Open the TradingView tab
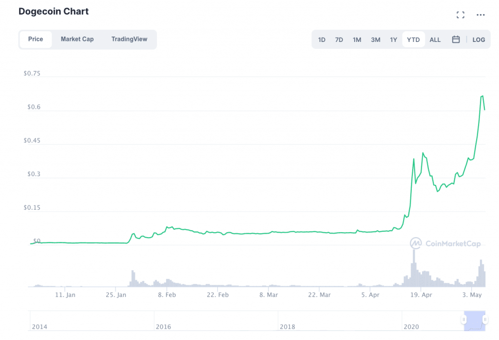This screenshot has width=499, height=340. pos(129,39)
